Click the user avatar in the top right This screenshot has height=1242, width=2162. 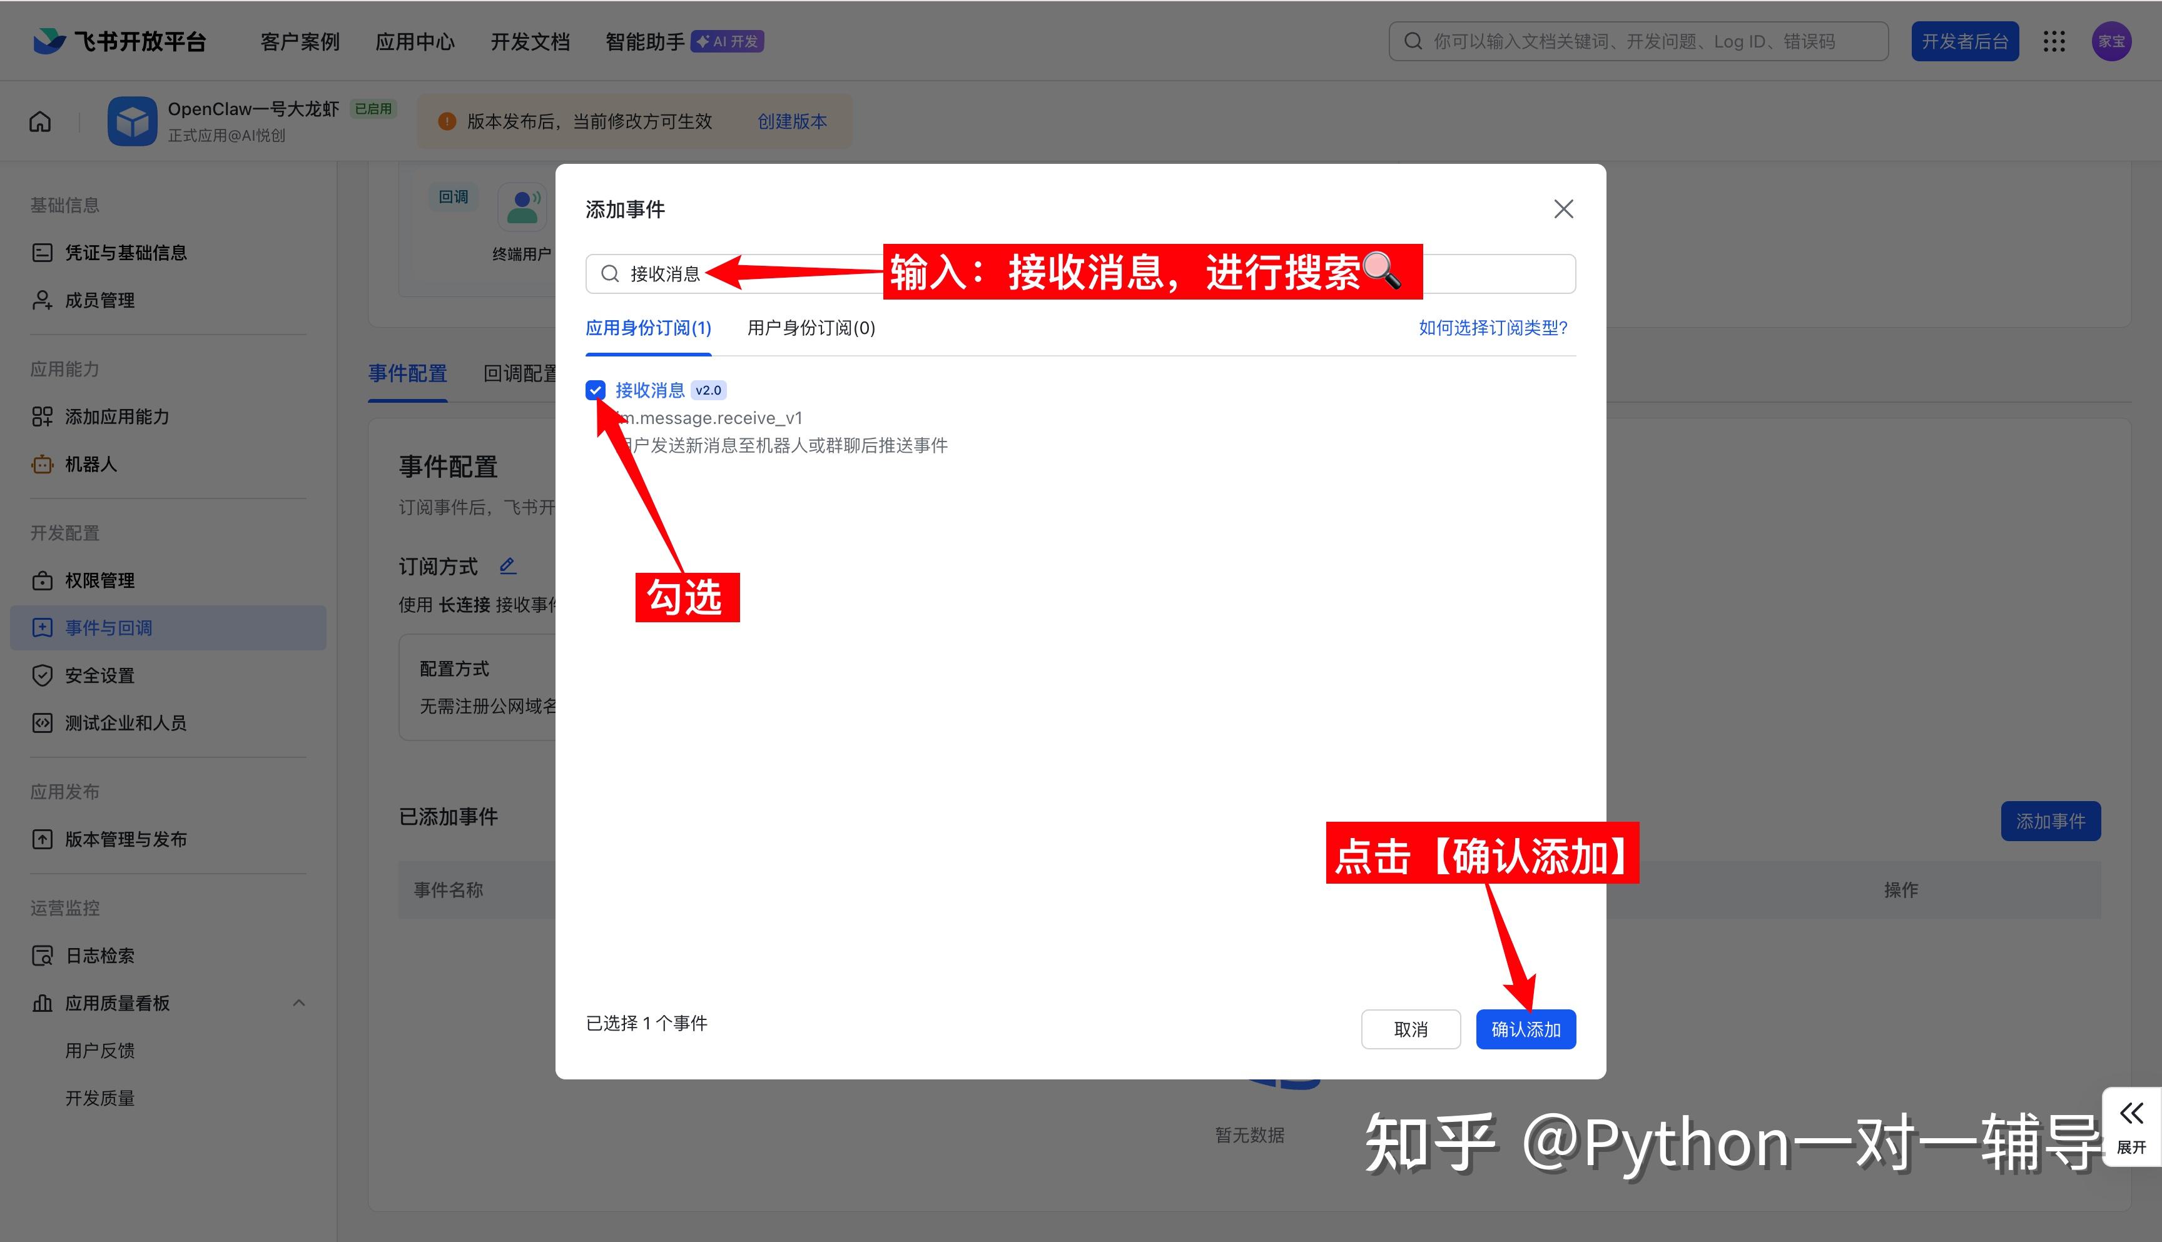2111,42
